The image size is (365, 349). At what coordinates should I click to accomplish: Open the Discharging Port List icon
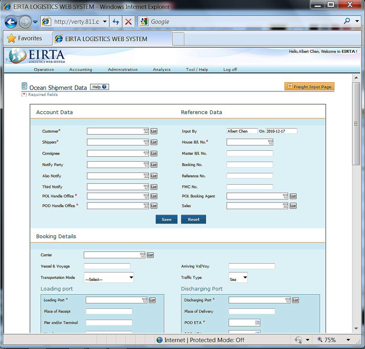pos(295,300)
